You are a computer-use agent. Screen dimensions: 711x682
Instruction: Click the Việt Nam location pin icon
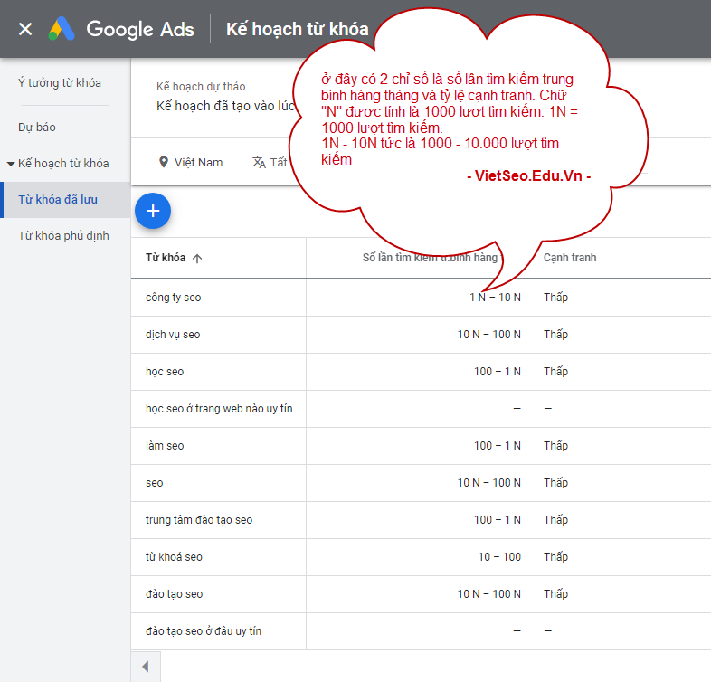pos(164,162)
